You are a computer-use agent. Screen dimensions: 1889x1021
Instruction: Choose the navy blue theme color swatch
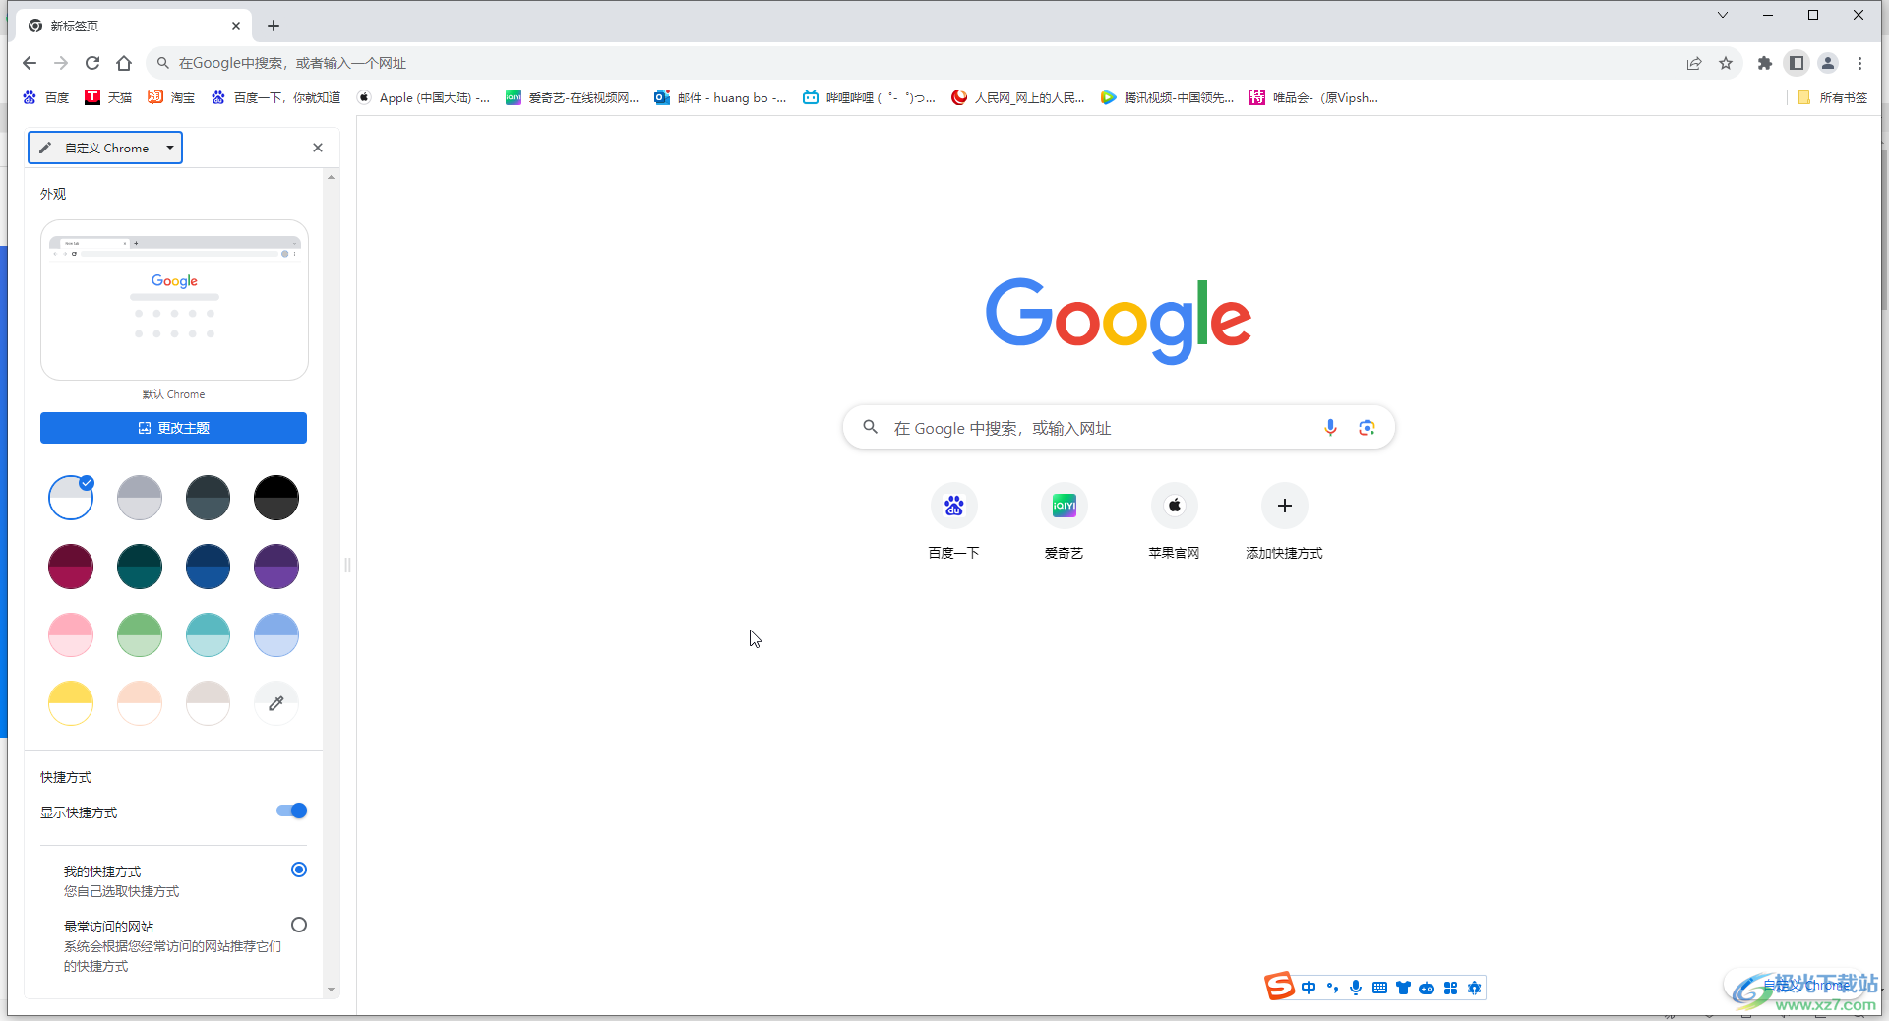coord(208,567)
